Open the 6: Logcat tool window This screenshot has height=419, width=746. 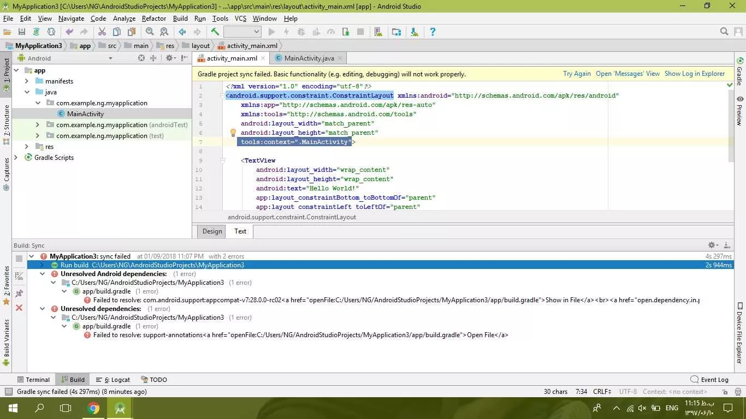(x=113, y=380)
